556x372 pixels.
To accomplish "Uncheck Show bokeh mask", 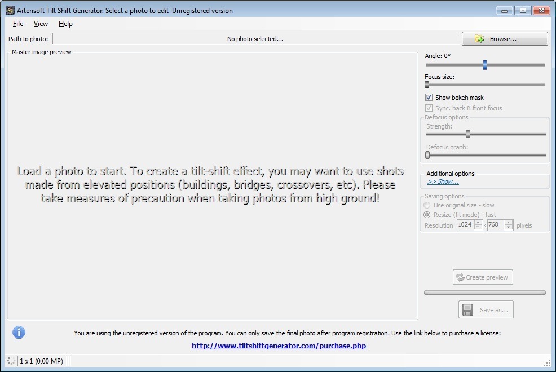I will click(x=429, y=97).
